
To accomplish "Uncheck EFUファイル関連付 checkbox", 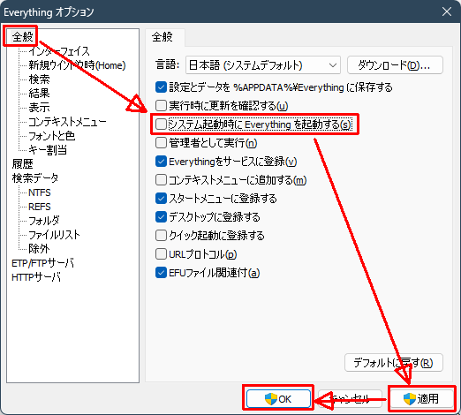I will pyautogui.click(x=161, y=273).
